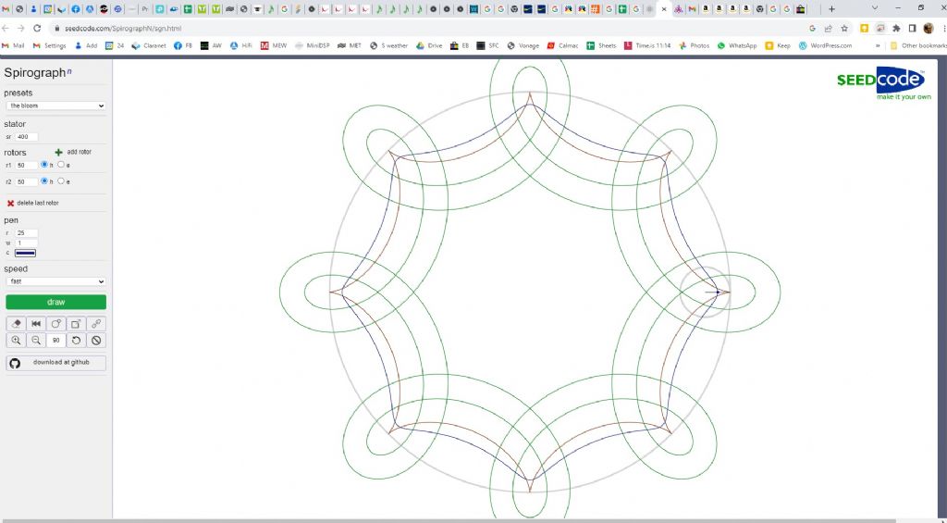This screenshot has width=947, height=523.
Task: Click the stator sr radius field
Action: point(27,137)
